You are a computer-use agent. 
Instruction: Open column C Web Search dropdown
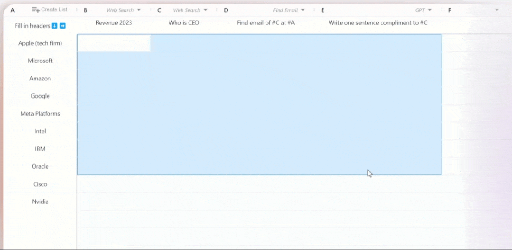tap(190, 10)
